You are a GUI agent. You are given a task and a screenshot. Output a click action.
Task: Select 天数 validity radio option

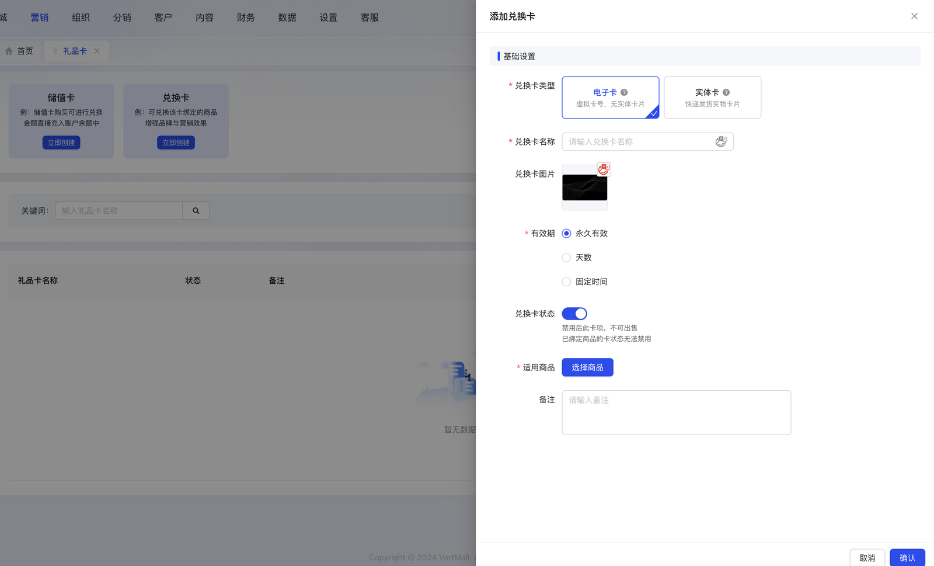pyautogui.click(x=566, y=258)
